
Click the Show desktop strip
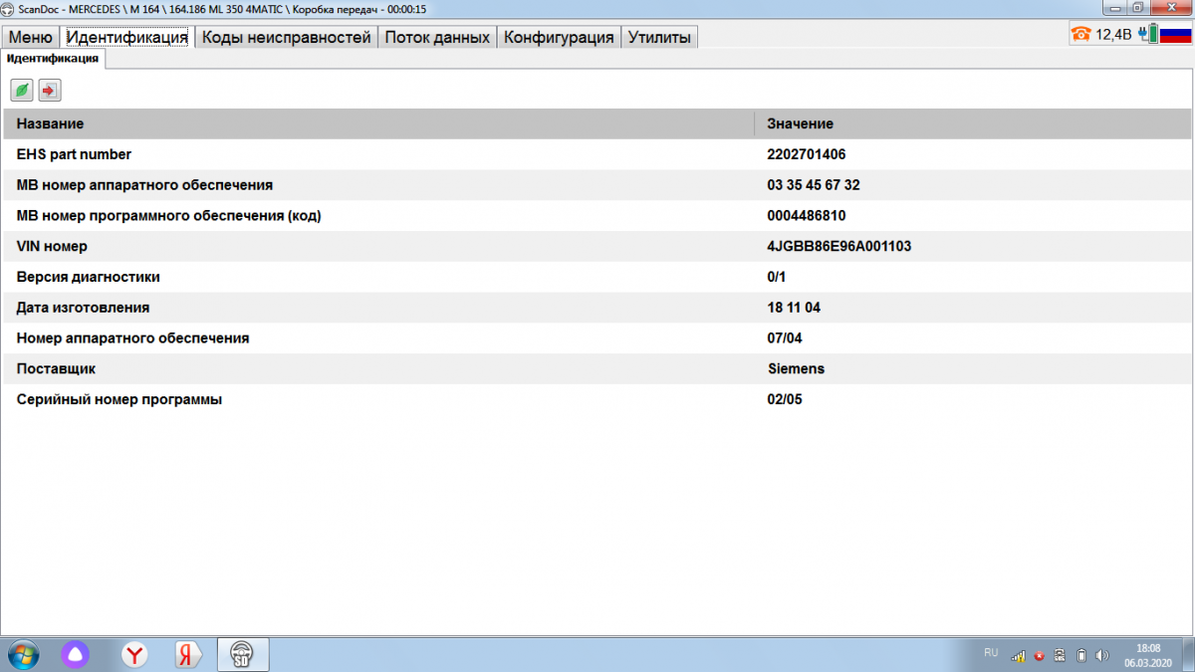(1187, 654)
